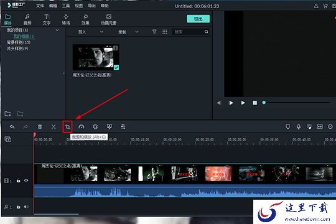Switch to the 文字 text tab
The image size is (336, 224).
[x=47, y=19]
